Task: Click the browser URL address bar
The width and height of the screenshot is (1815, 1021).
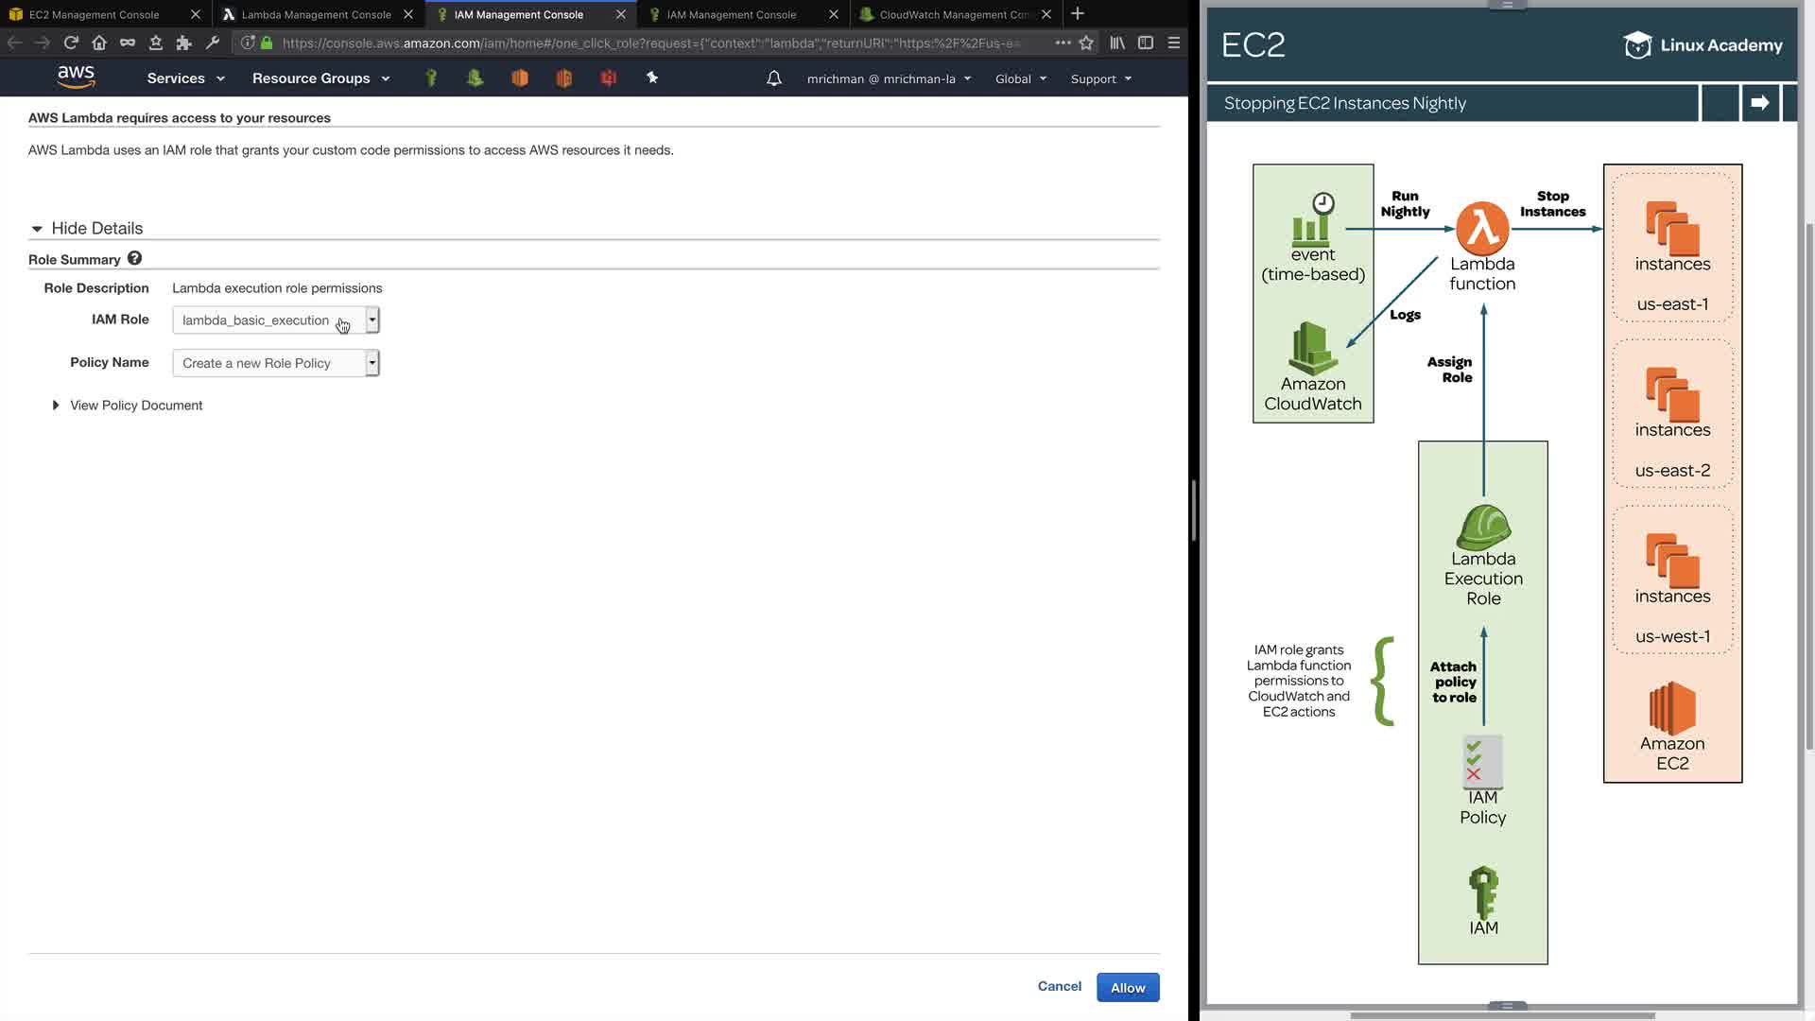Action: pos(652,43)
